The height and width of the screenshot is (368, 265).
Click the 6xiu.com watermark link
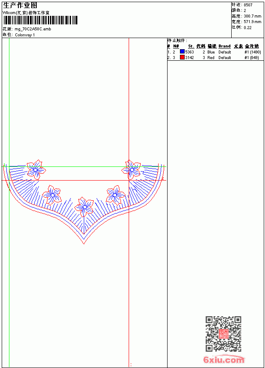tap(224, 359)
